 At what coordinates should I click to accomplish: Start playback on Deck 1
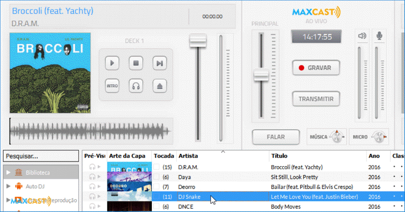[x=112, y=63]
